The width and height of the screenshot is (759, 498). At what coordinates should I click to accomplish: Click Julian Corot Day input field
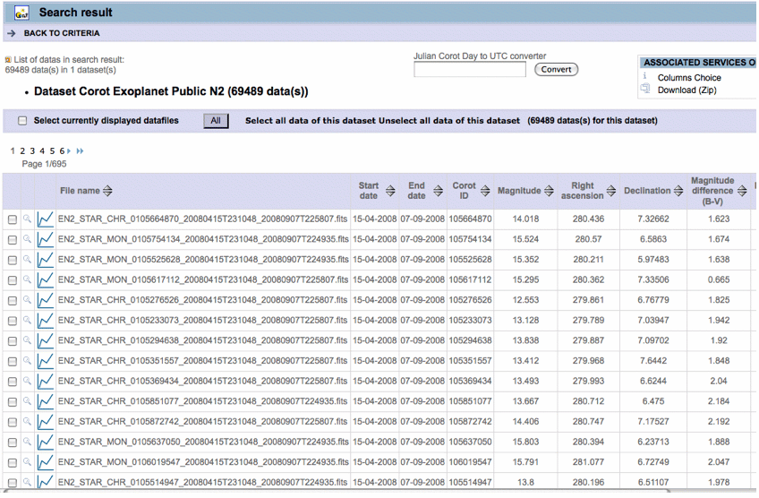(x=469, y=70)
